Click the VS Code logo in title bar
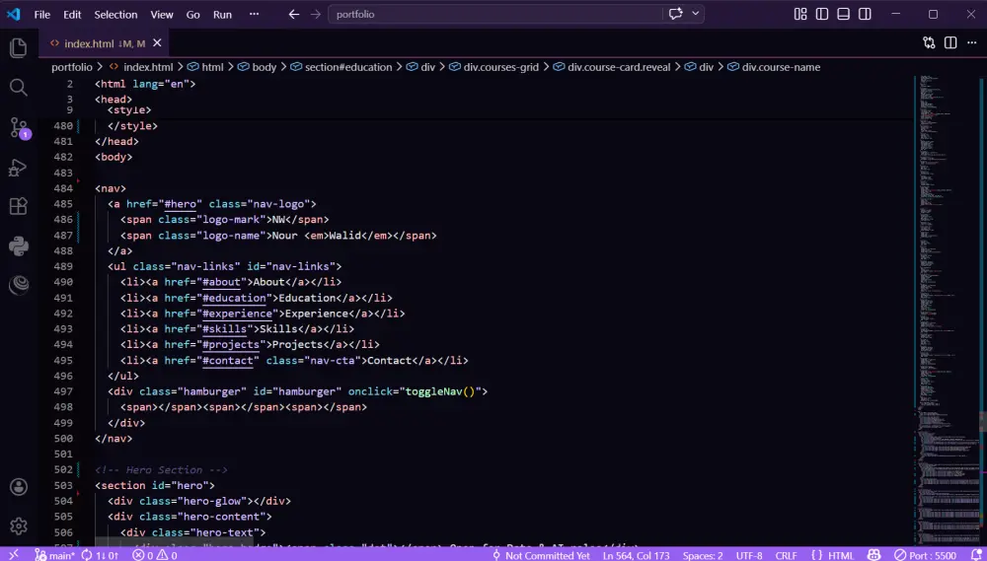The image size is (987, 561). pos(13,14)
